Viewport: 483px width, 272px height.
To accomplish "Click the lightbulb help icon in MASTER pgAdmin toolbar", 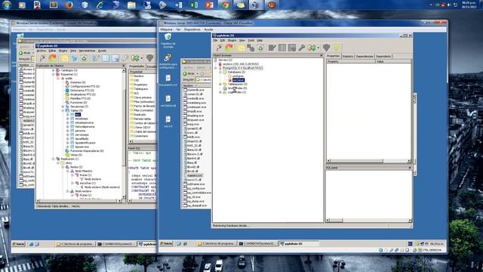I will [337, 48].
